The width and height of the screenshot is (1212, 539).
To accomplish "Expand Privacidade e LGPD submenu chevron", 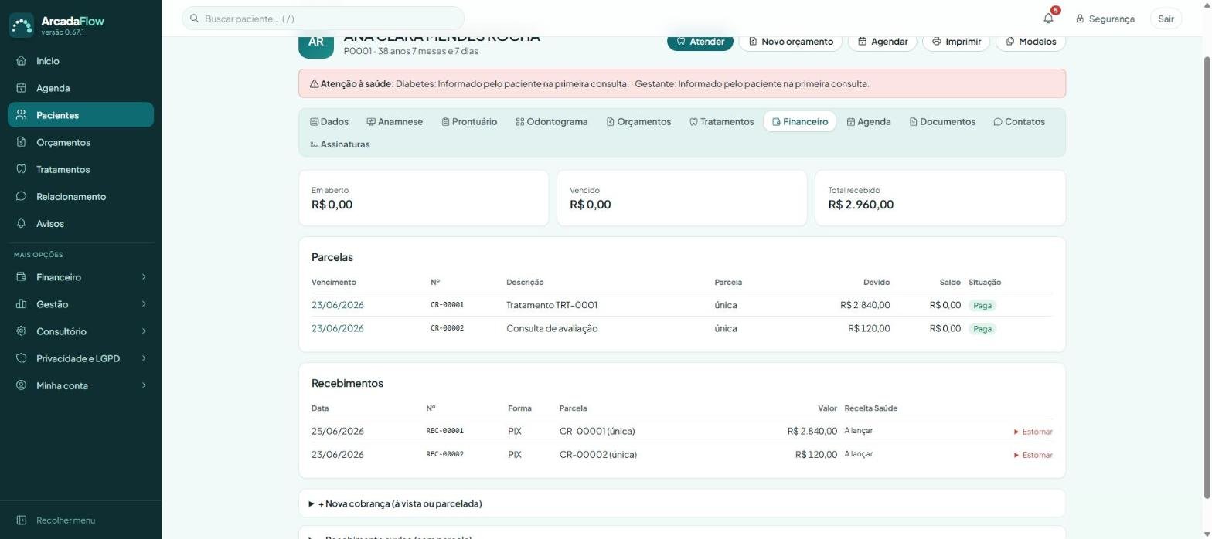I will (x=144, y=358).
